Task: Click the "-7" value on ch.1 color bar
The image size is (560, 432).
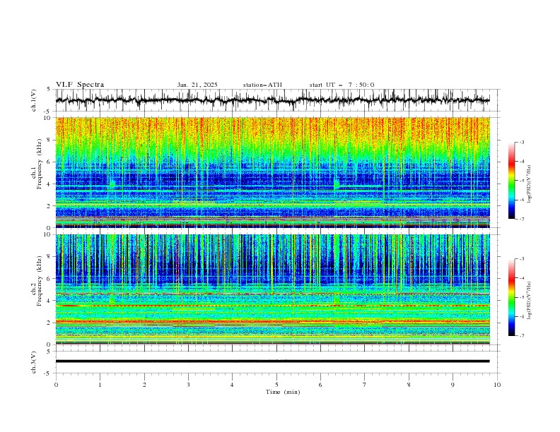Action: coord(522,219)
